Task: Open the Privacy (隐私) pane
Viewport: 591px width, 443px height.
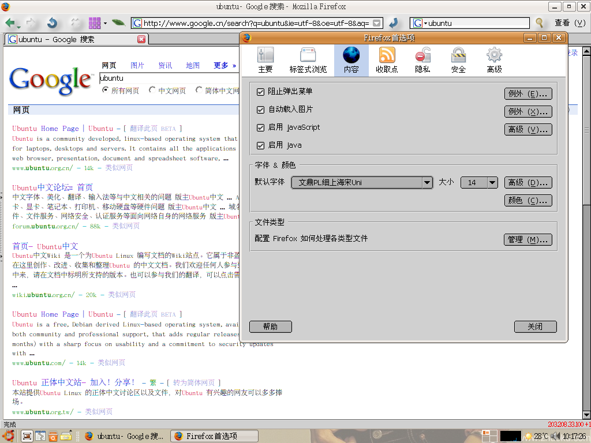Action: point(422,60)
